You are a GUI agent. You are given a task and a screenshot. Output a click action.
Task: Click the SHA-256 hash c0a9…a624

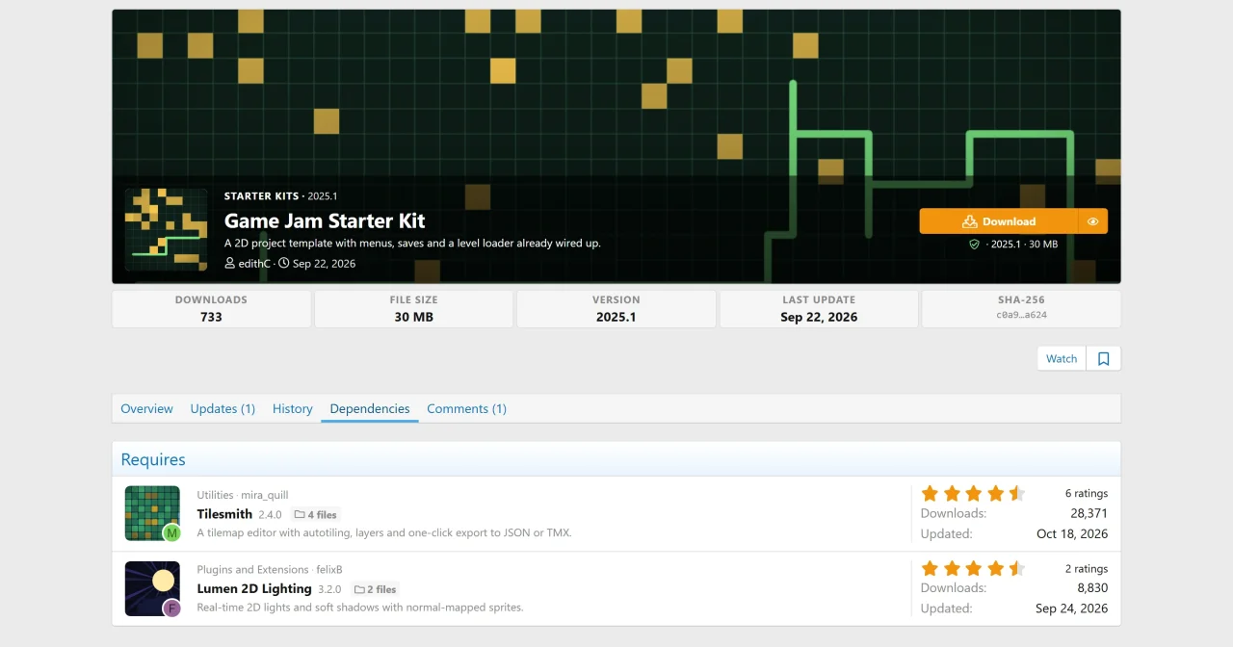[1021, 315]
